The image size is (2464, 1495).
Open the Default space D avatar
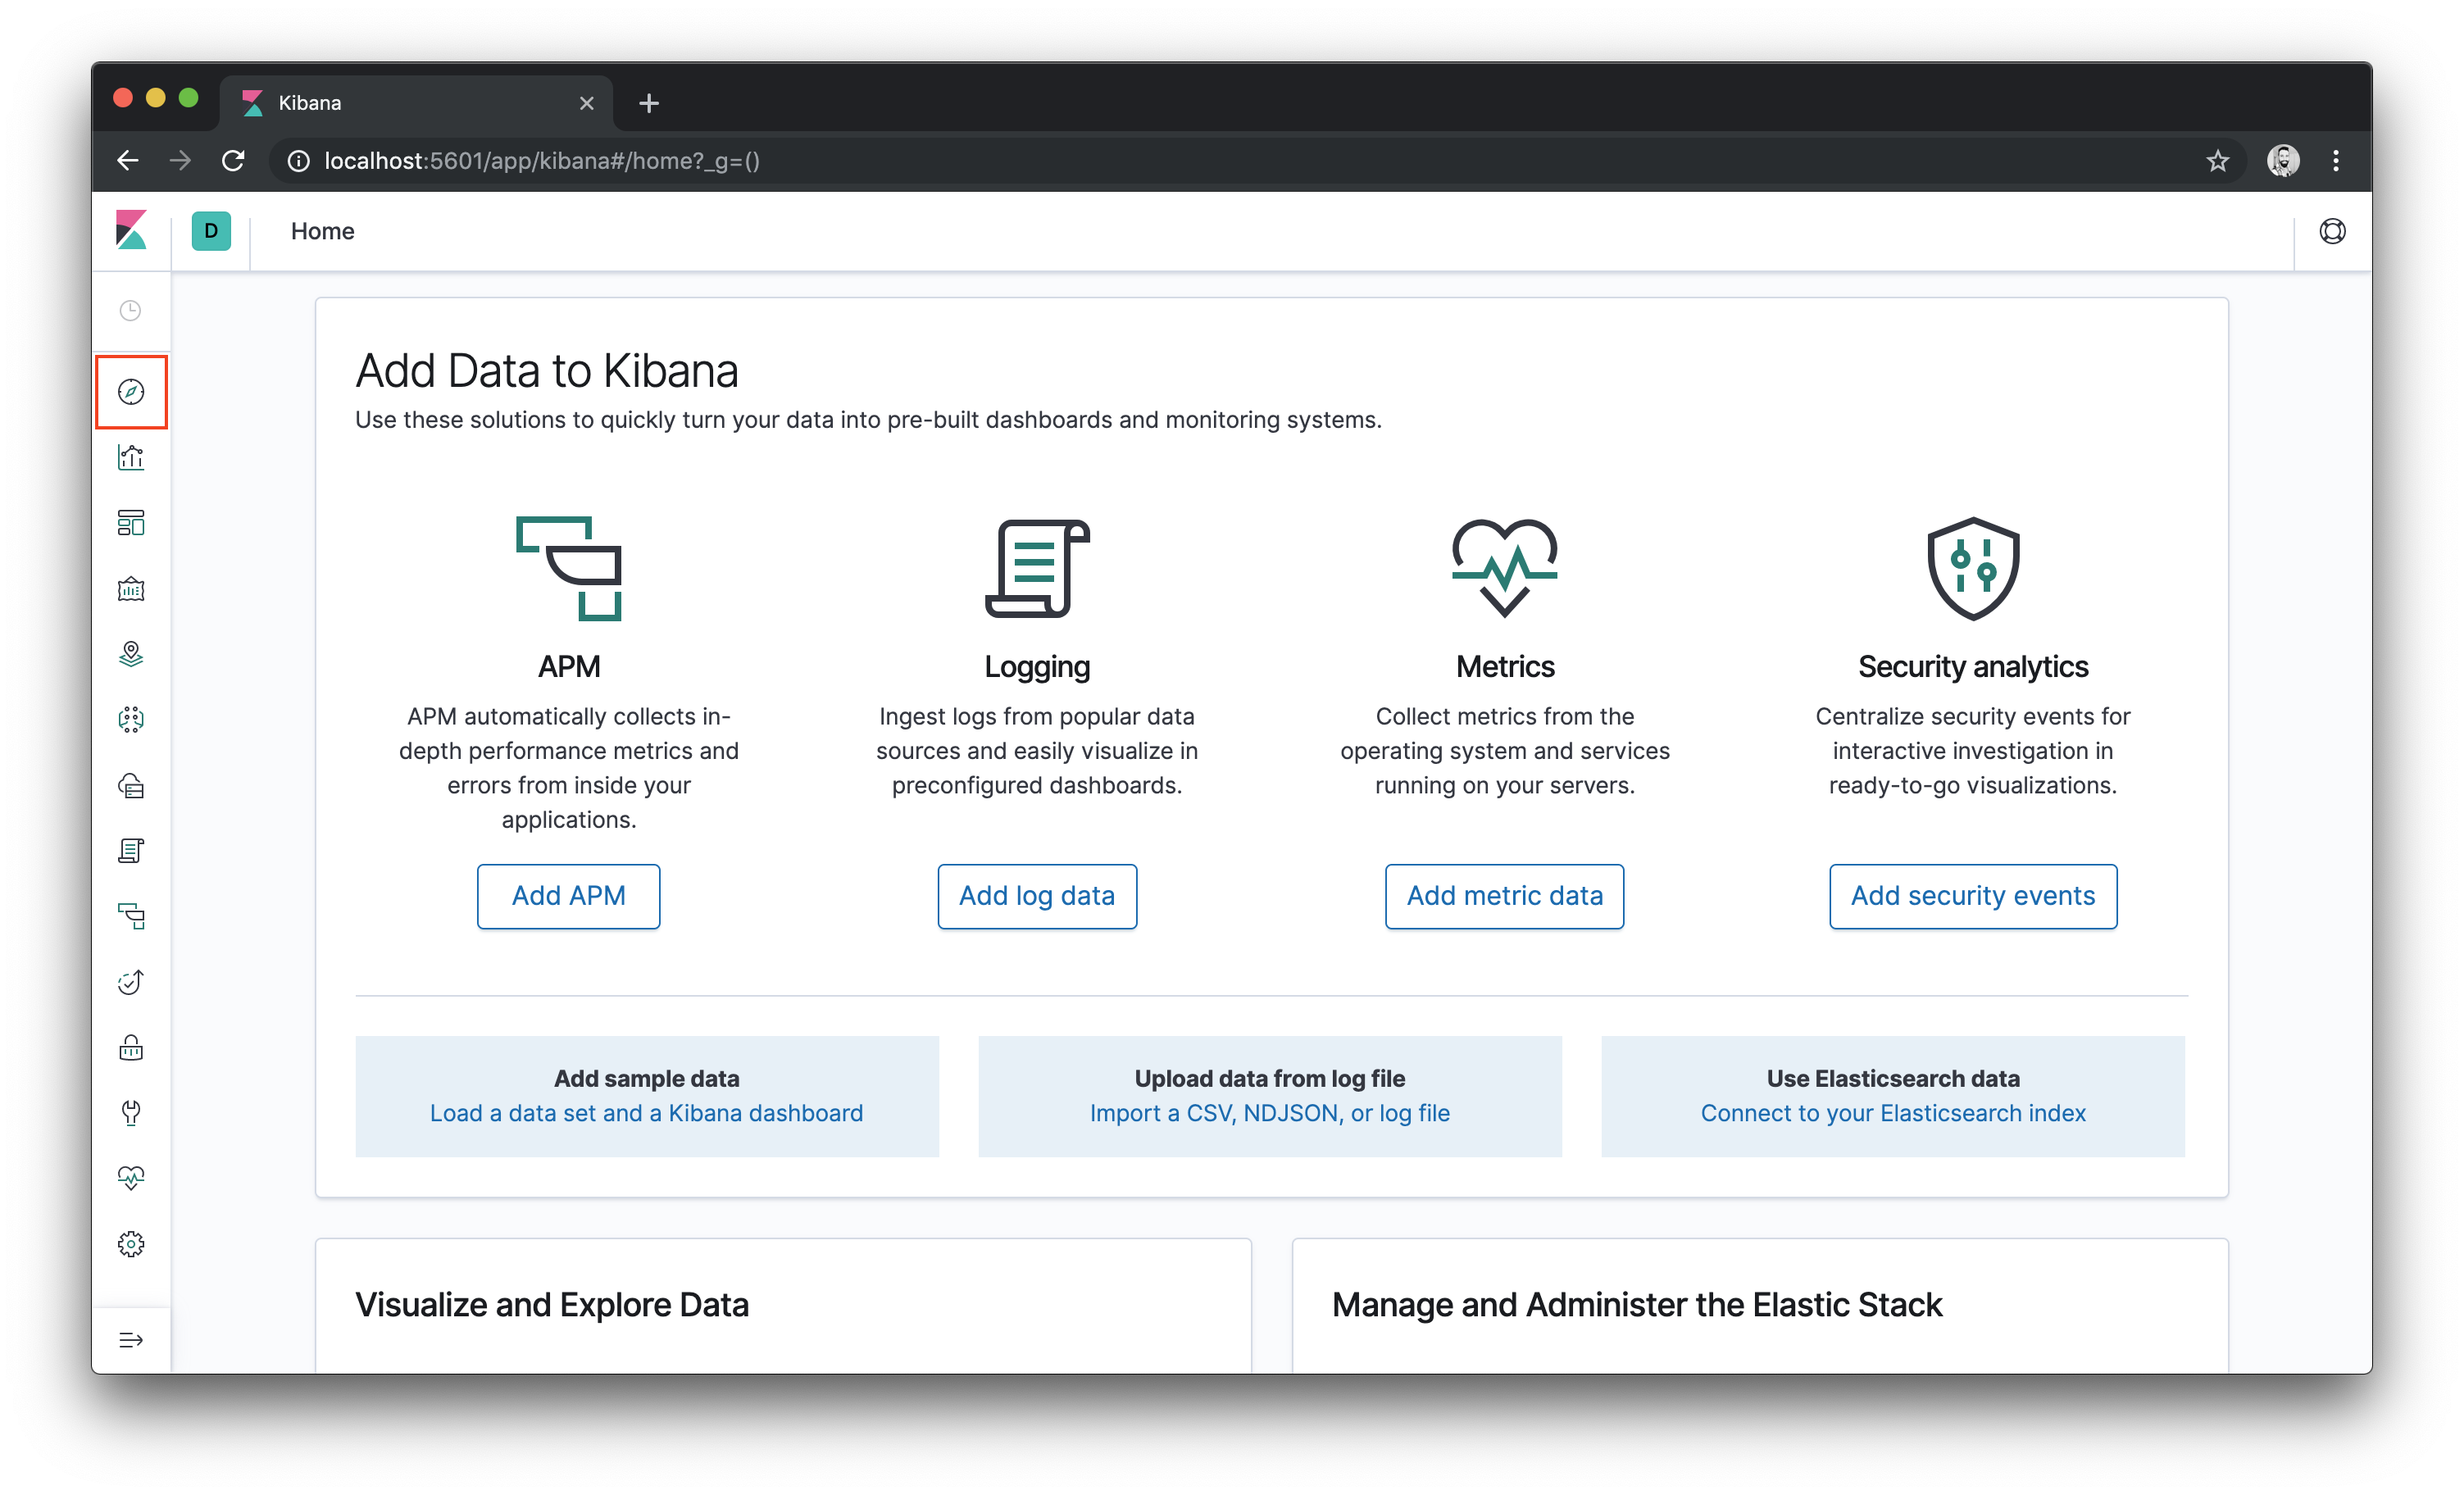211,231
